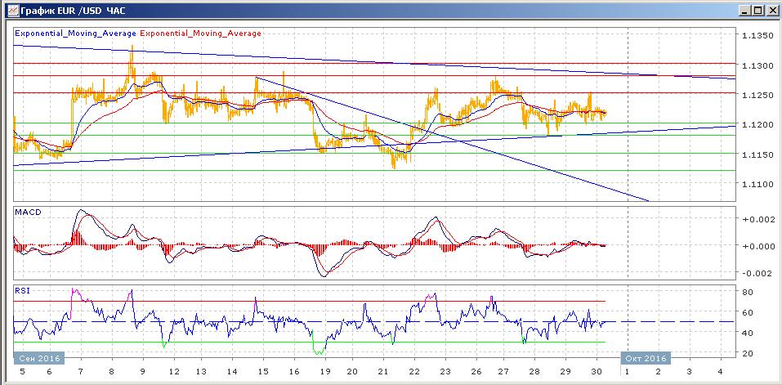The width and height of the screenshot is (782, 385).
Task: Select the red Exponential_Moving_Average legend label
Action: (200, 34)
